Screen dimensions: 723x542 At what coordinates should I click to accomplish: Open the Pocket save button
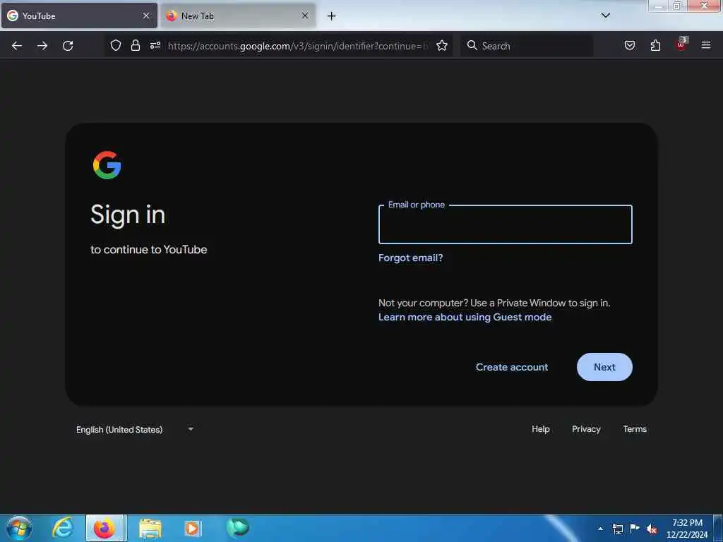click(x=629, y=45)
